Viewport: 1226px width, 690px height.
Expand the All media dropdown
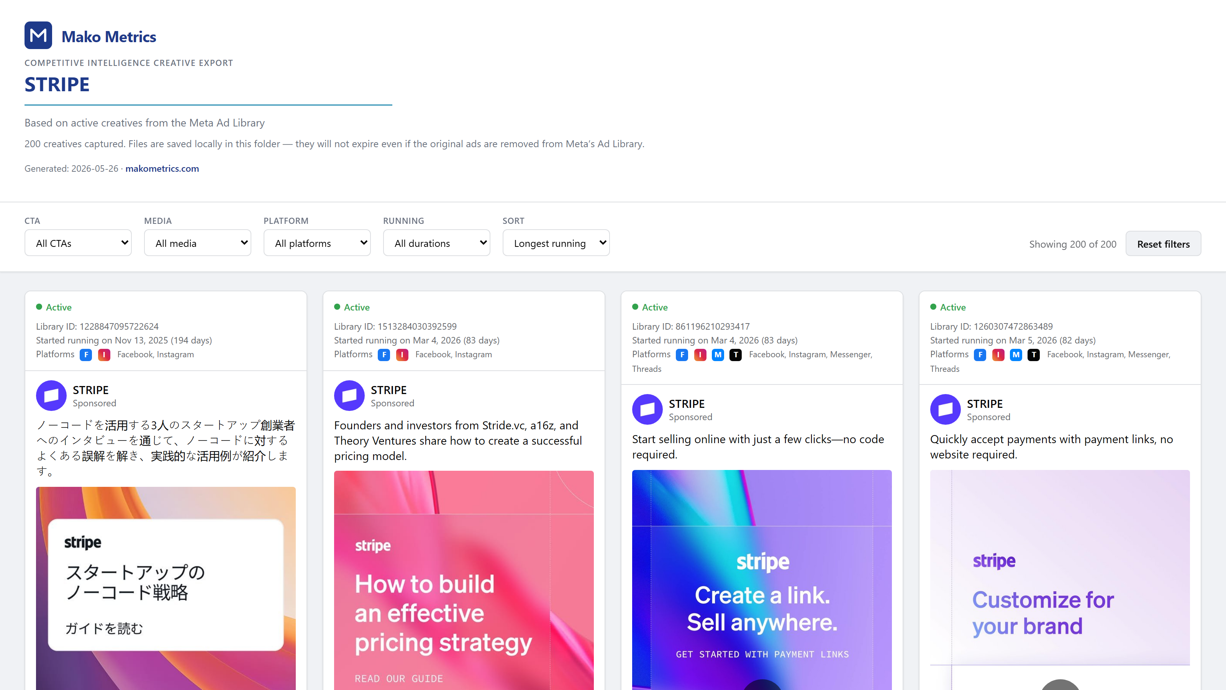point(198,243)
